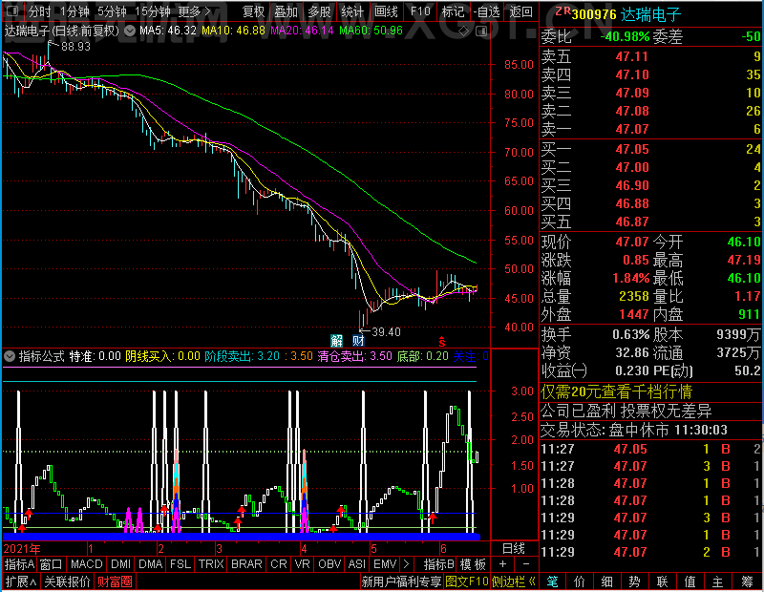Select the 指标B tab
Image resolution: width=764 pixels, height=592 pixels.
[438, 564]
